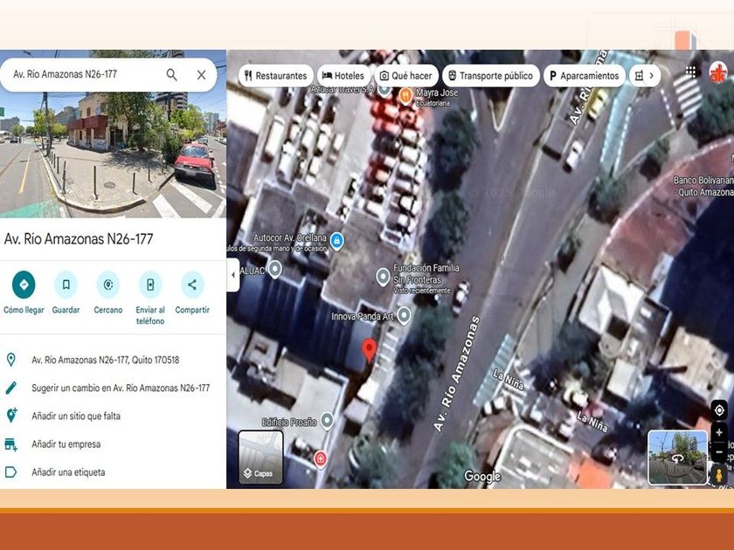Image resolution: width=734 pixels, height=550 pixels.
Task: Click the ALUAC map marker
Action: 274,270
